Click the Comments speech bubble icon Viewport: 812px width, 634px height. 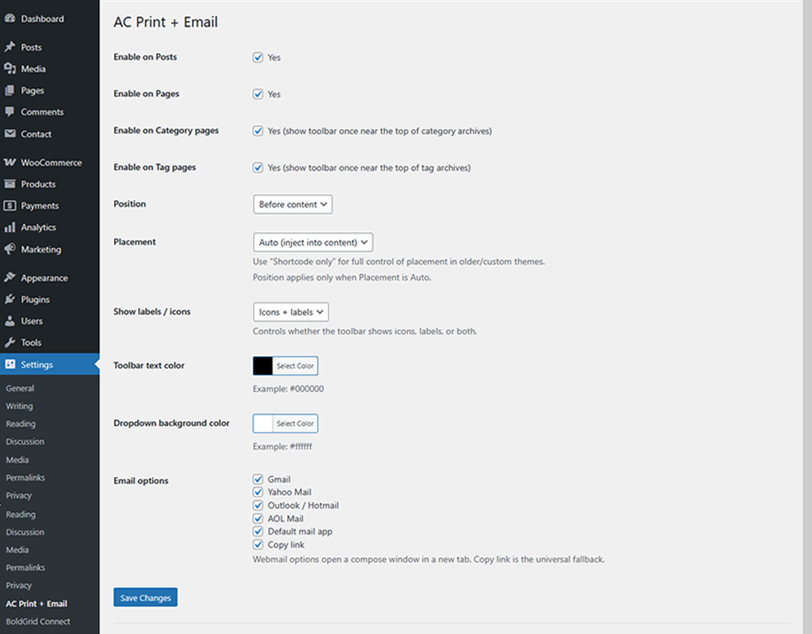coord(10,112)
